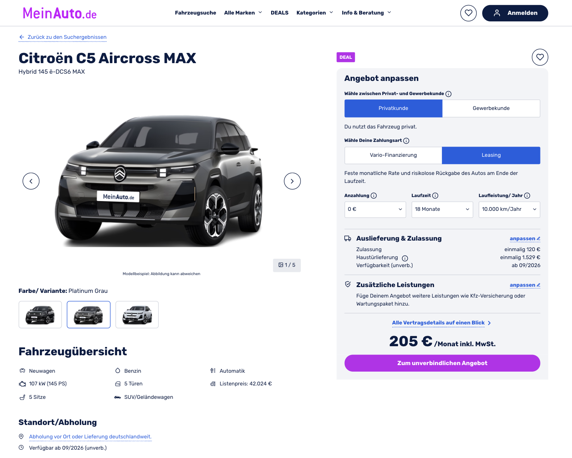Viewport: 572px width, 458px height.
Task: Switch payment type to Vario-Finanzierung
Action: pyautogui.click(x=393, y=155)
